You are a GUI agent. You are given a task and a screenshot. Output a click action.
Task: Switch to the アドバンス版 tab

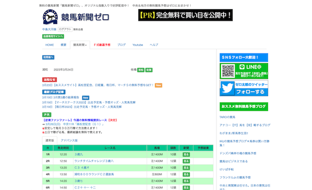coord(69,140)
